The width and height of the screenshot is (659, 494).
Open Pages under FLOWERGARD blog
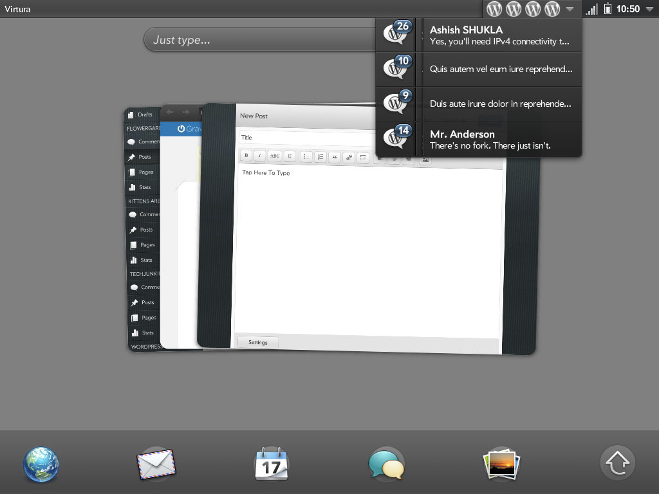pyautogui.click(x=144, y=172)
